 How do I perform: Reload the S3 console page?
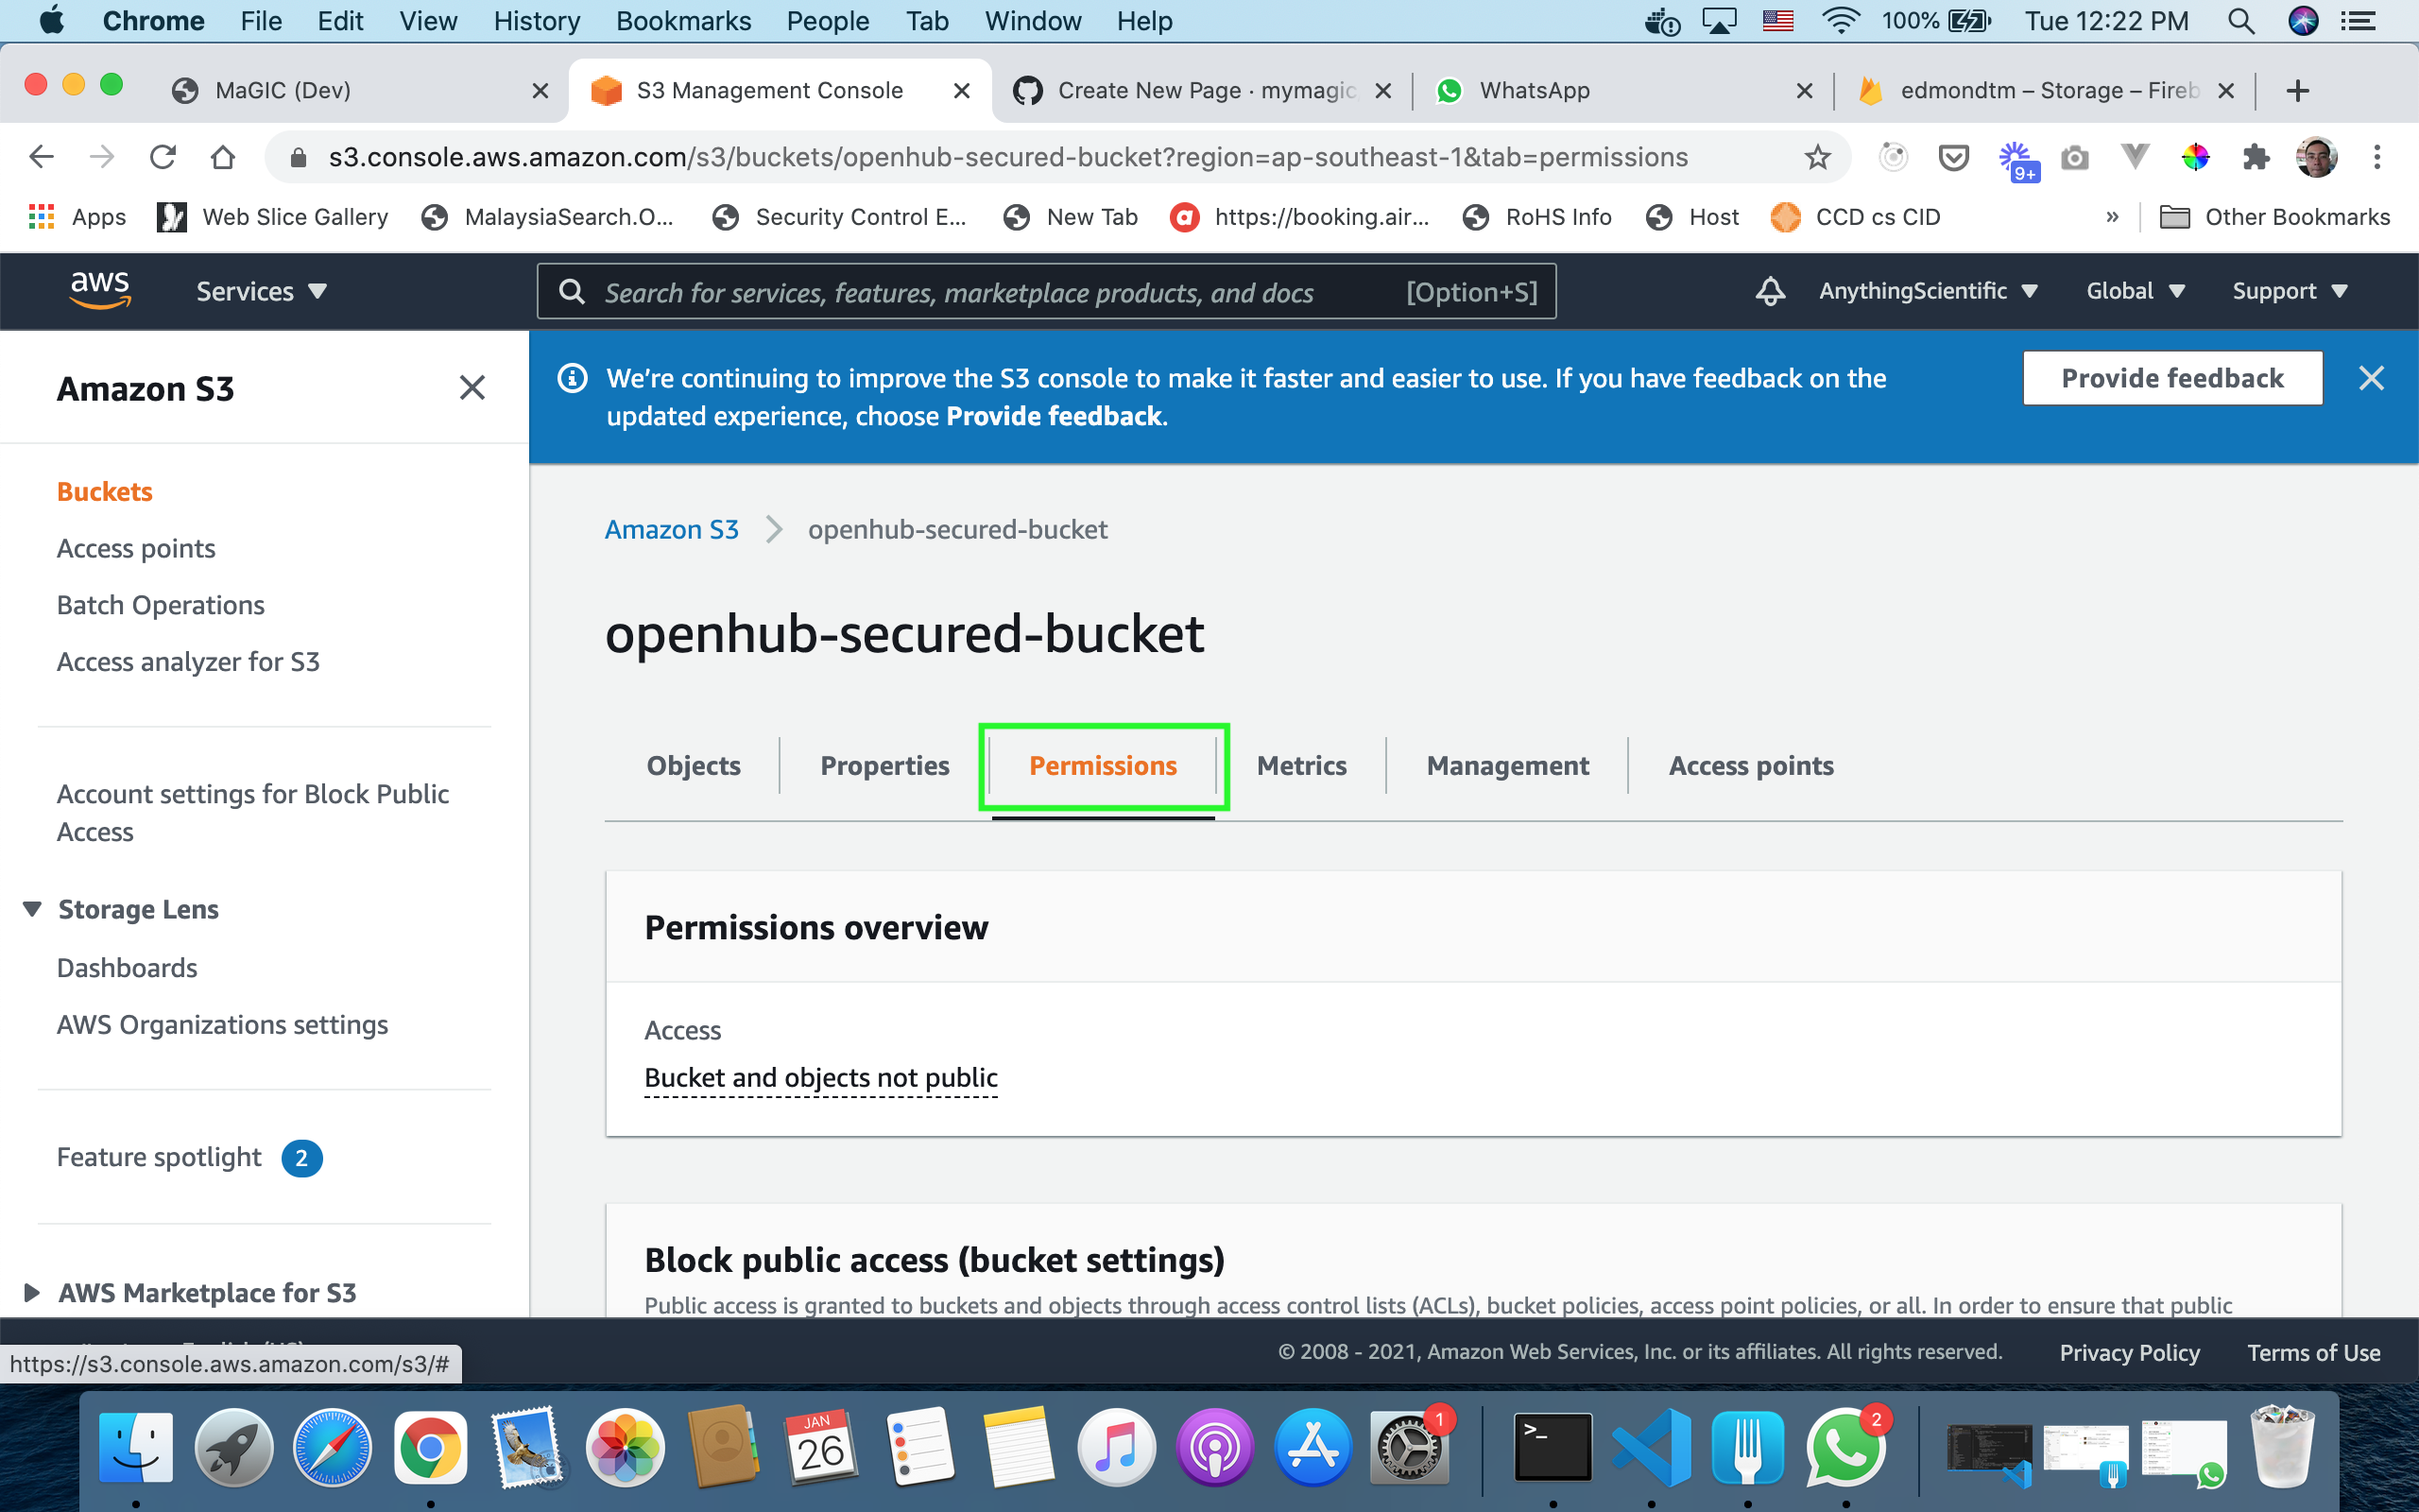(x=162, y=157)
